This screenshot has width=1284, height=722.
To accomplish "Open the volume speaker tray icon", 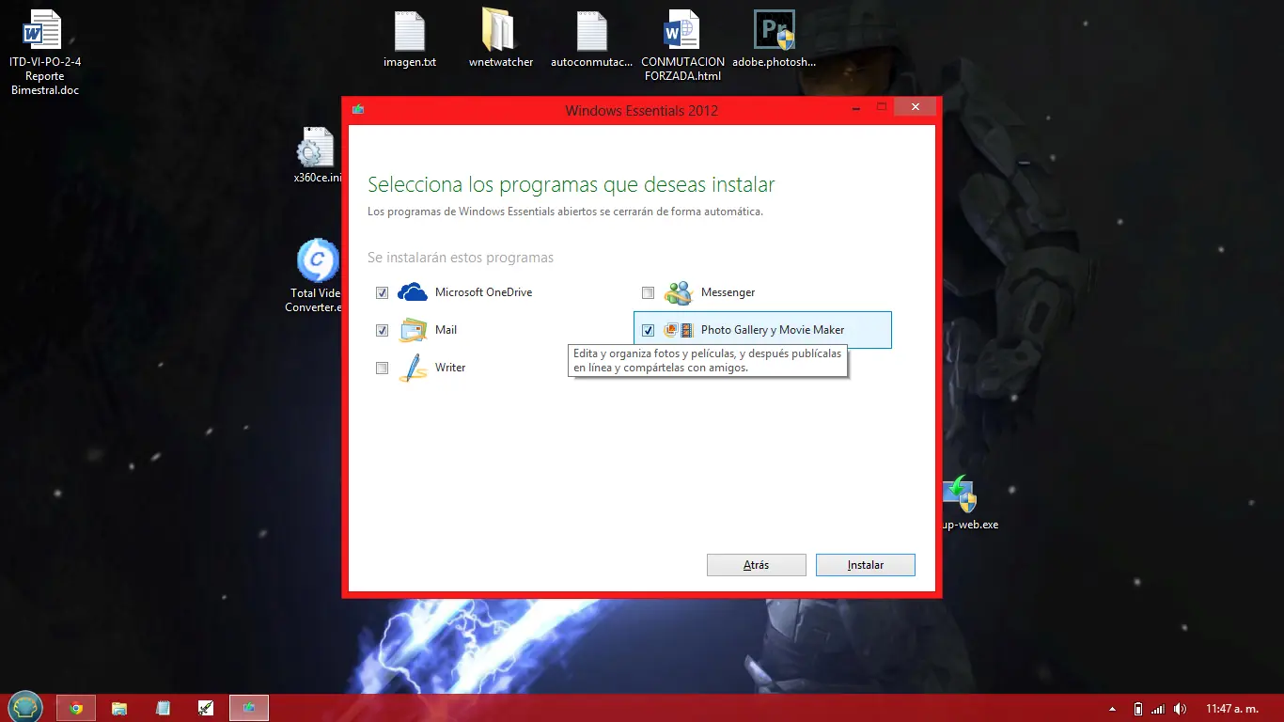I will click(1181, 709).
